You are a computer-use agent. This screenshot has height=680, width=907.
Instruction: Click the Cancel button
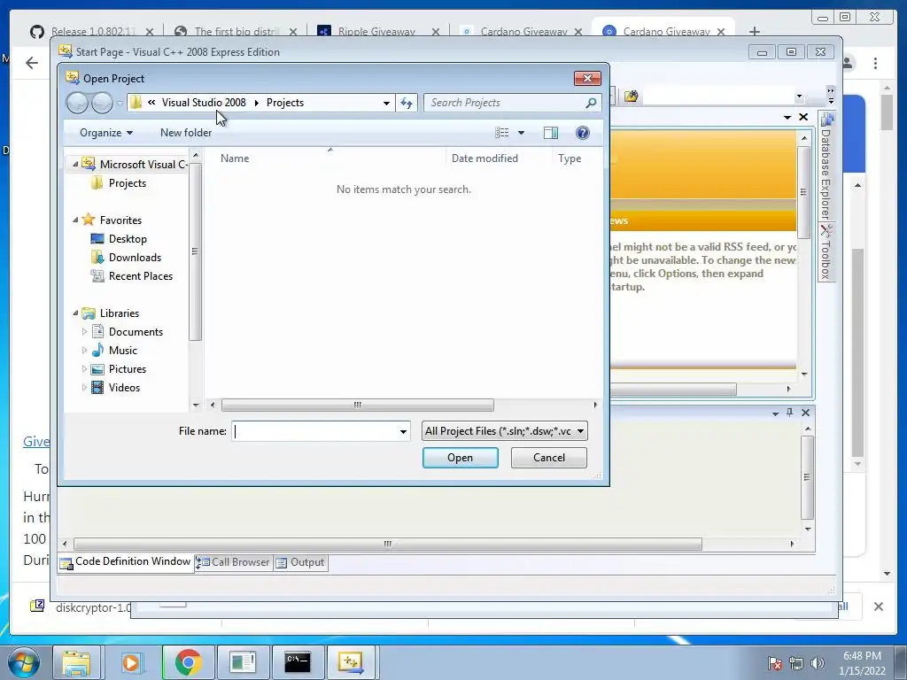(549, 458)
